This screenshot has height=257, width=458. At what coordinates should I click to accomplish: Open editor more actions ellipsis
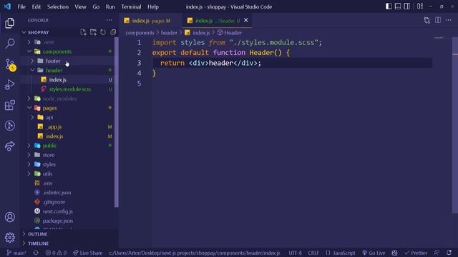[x=449, y=20]
